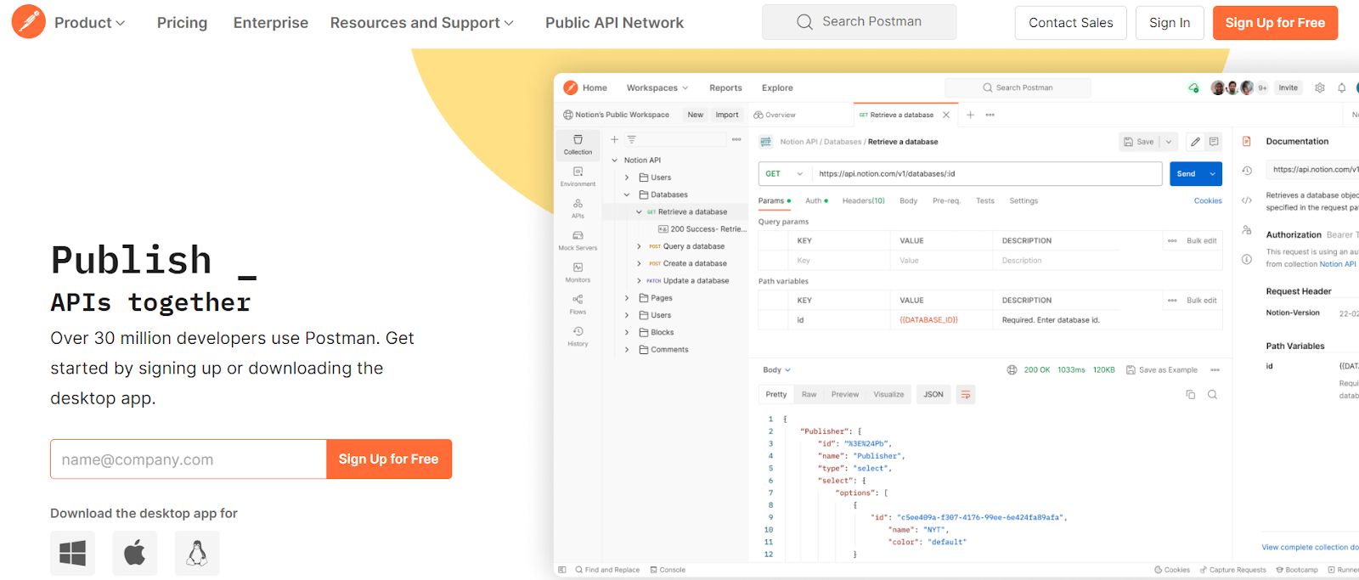Click the filter icon in collection sidebar
The width and height of the screenshot is (1359, 580).
[631, 139]
